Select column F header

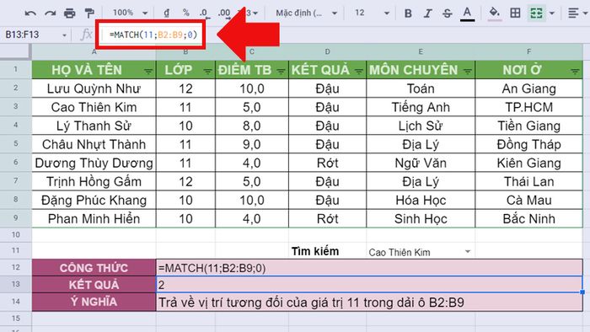click(529, 52)
